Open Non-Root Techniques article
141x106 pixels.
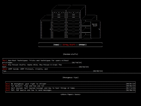(38, 60)
